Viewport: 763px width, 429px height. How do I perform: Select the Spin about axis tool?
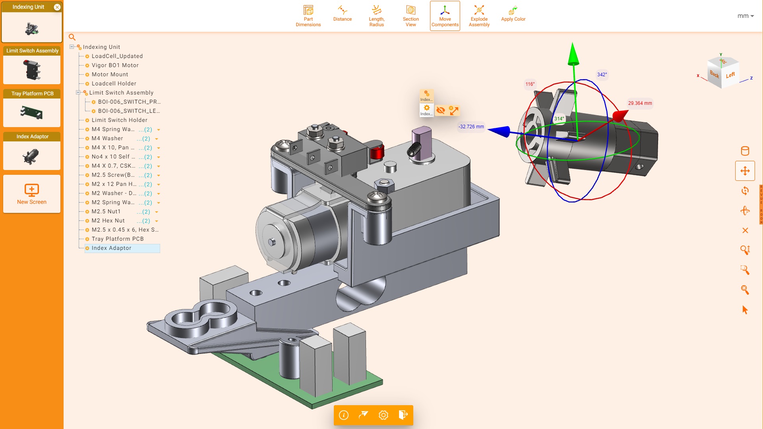(745, 211)
